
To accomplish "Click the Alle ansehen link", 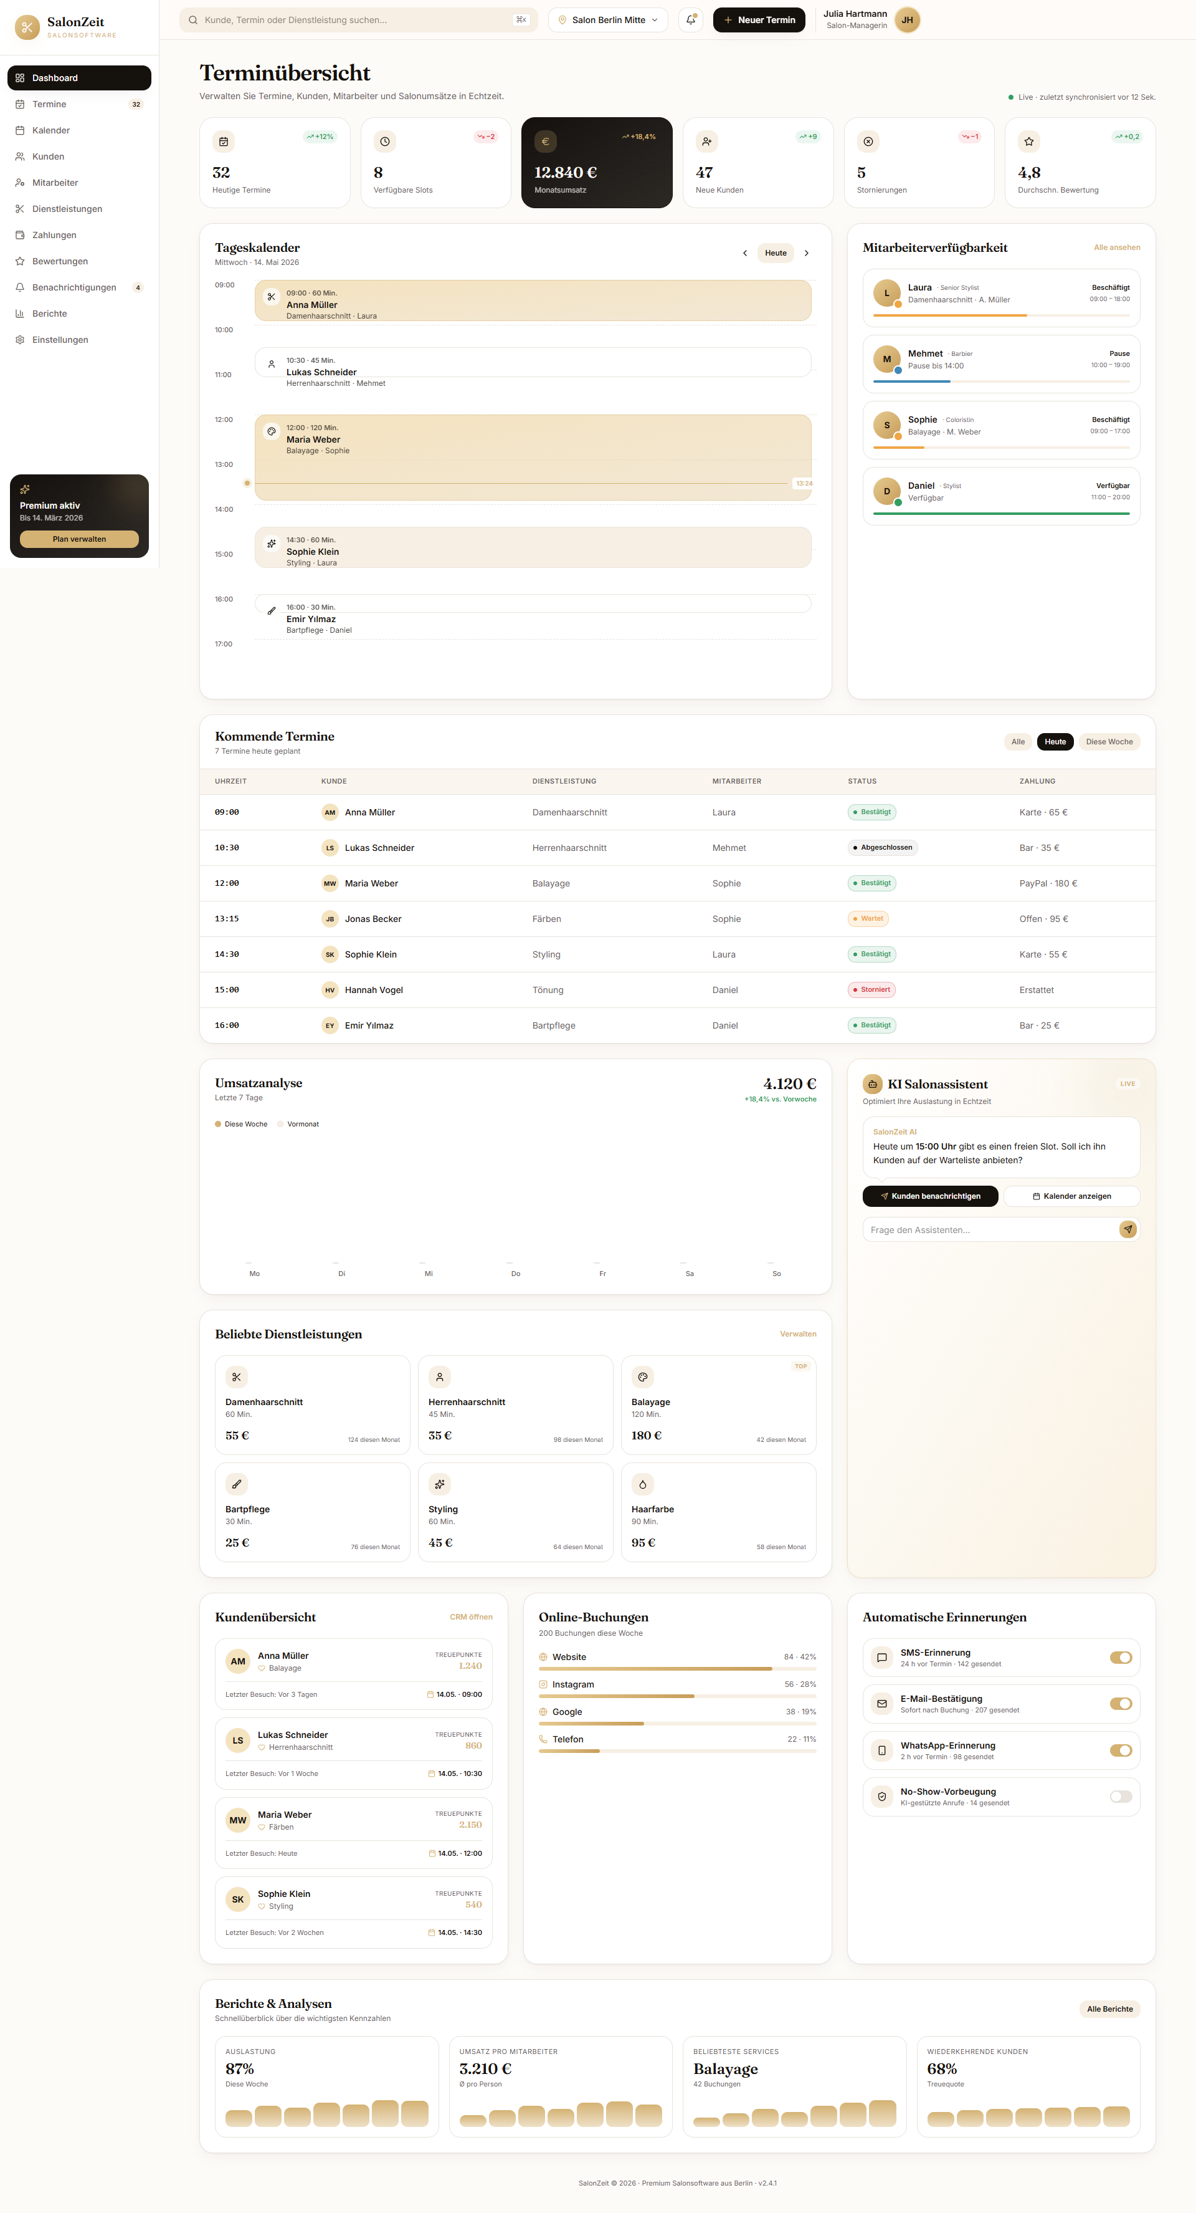I will 1116,247.
